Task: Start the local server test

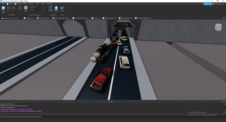Action: click(x=26, y=9)
